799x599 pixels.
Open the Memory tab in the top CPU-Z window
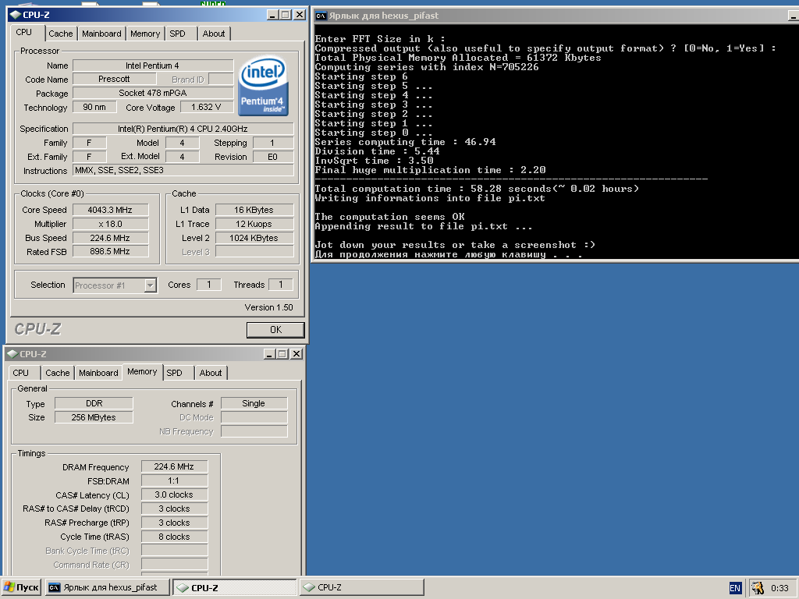(x=145, y=34)
